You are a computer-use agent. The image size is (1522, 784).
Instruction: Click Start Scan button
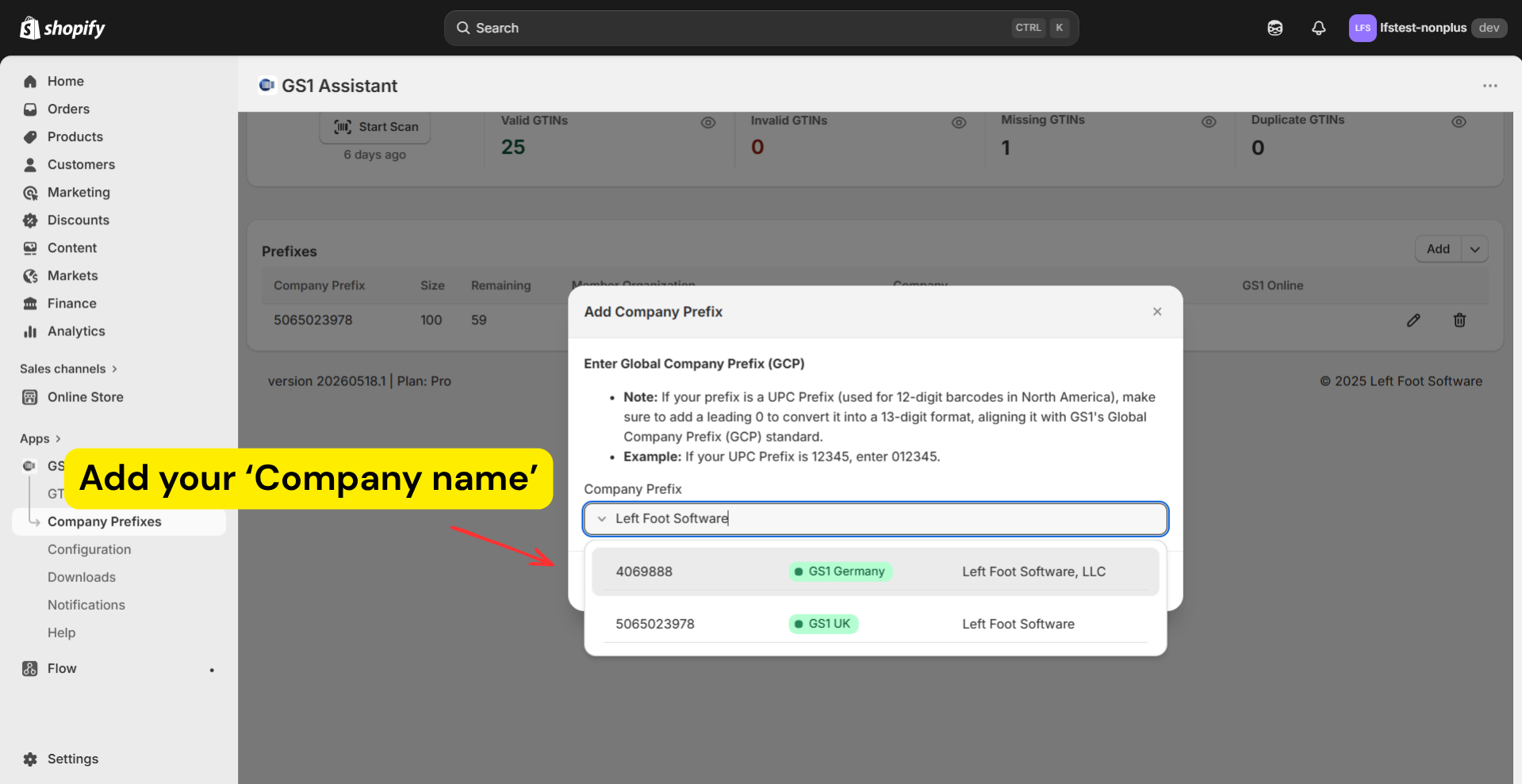pyautogui.click(x=375, y=127)
